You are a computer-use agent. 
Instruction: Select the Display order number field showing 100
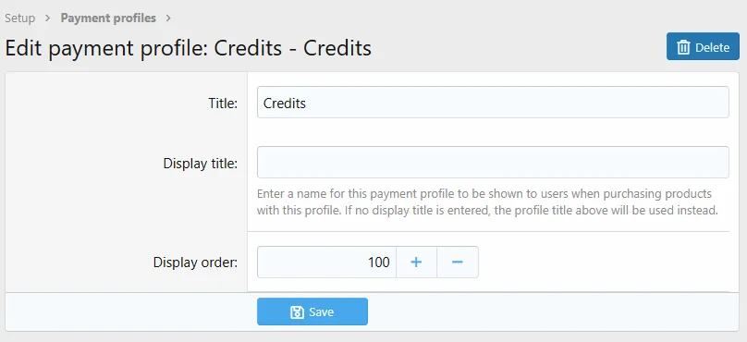coord(327,262)
